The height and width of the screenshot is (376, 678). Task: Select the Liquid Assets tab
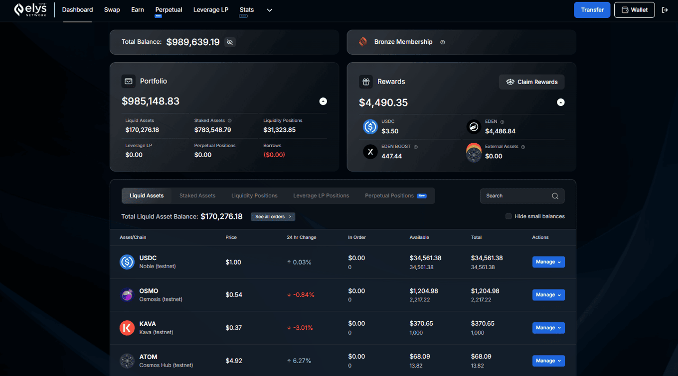[147, 195]
